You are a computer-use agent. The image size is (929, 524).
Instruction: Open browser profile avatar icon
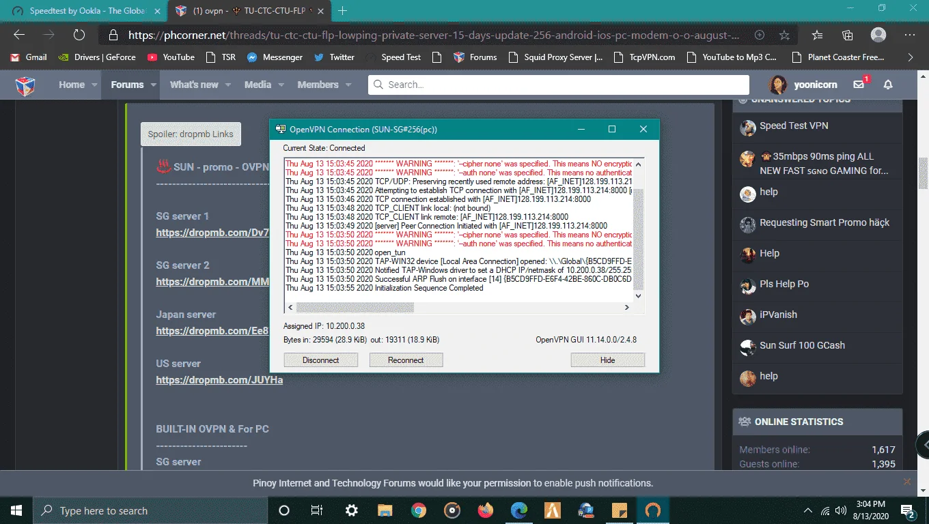click(x=878, y=35)
